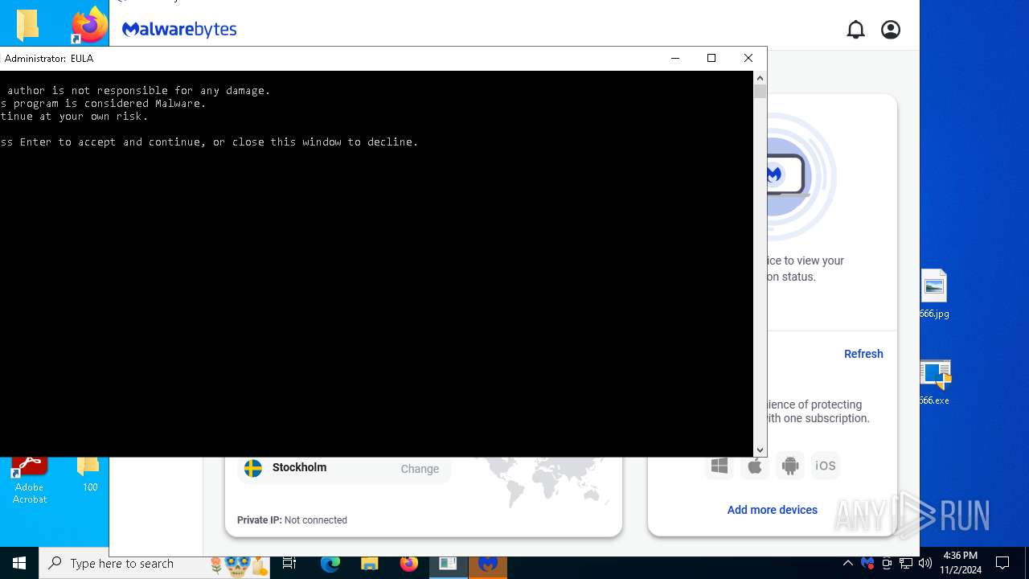Switch to EULA console taskbar button
The height and width of the screenshot is (579, 1029).
(448, 564)
